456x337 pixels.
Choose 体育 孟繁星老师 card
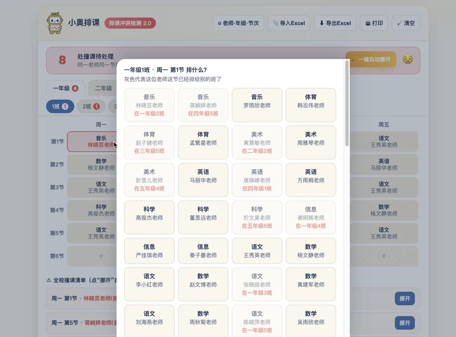pyautogui.click(x=203, y=142)
